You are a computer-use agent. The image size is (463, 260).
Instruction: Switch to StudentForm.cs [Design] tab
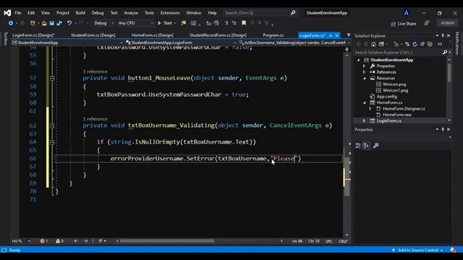(x=93, y=35)
